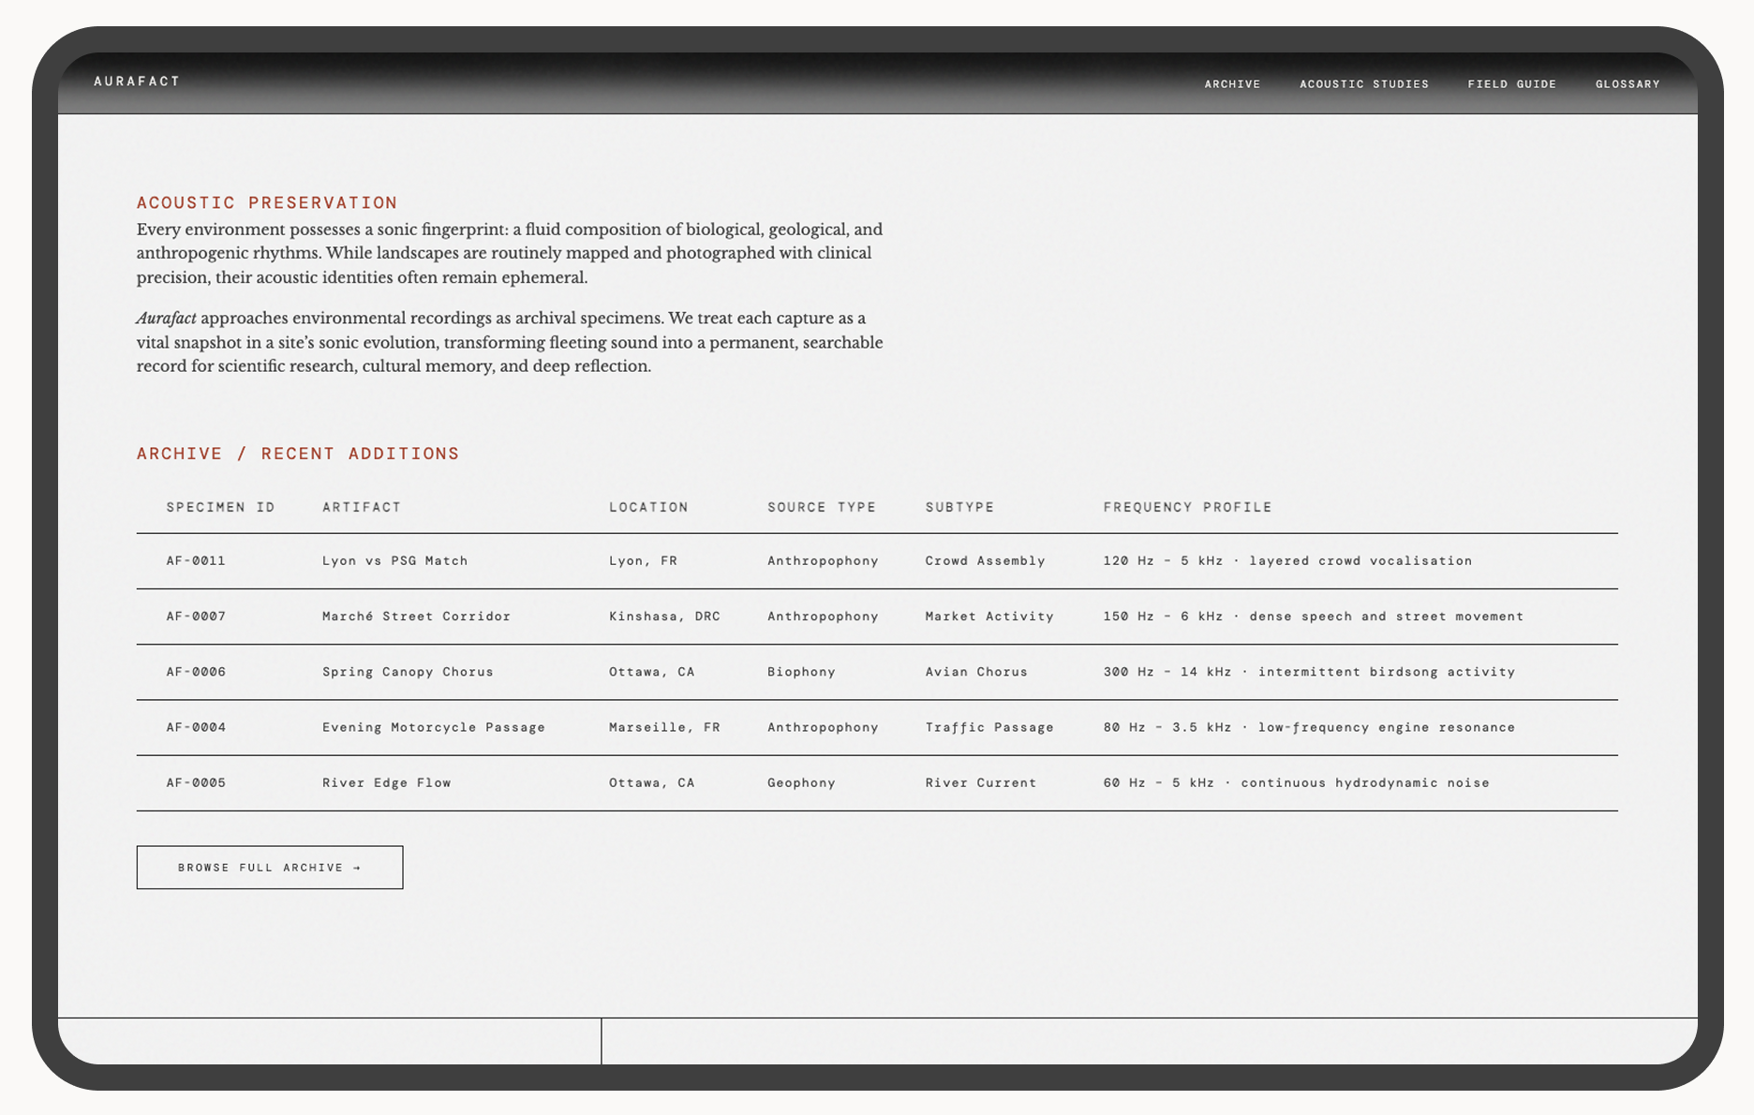Open the Lyon vs PSG Match artifact
1754x1115 pixels.
[x=394, y=560]
